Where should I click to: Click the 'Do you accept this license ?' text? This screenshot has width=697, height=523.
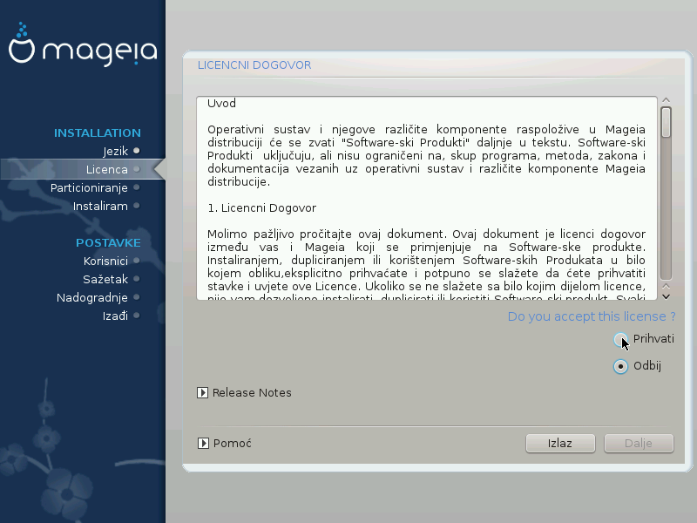(x=592, y=316)
